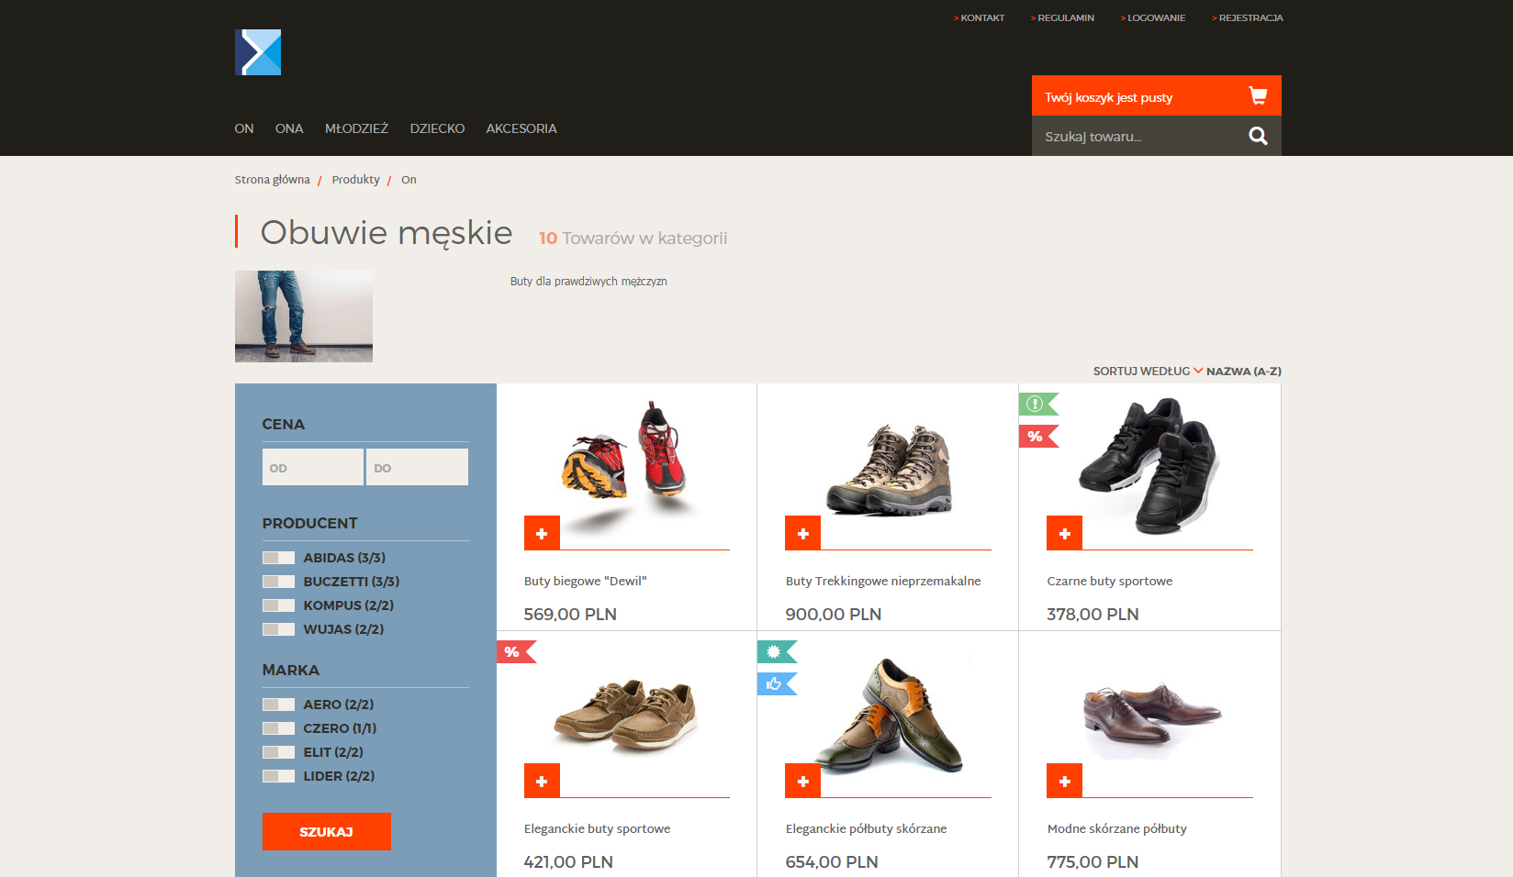The height and width of the screenshot is (877, 1513).
Task: Click green exclamation badge on Czarne buty sportowe
Action: (x=1038, y=404)
